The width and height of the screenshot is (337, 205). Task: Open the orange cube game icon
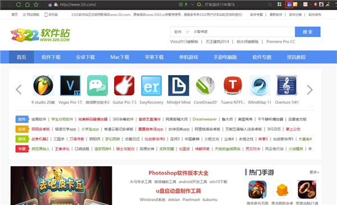pos(282,189)
